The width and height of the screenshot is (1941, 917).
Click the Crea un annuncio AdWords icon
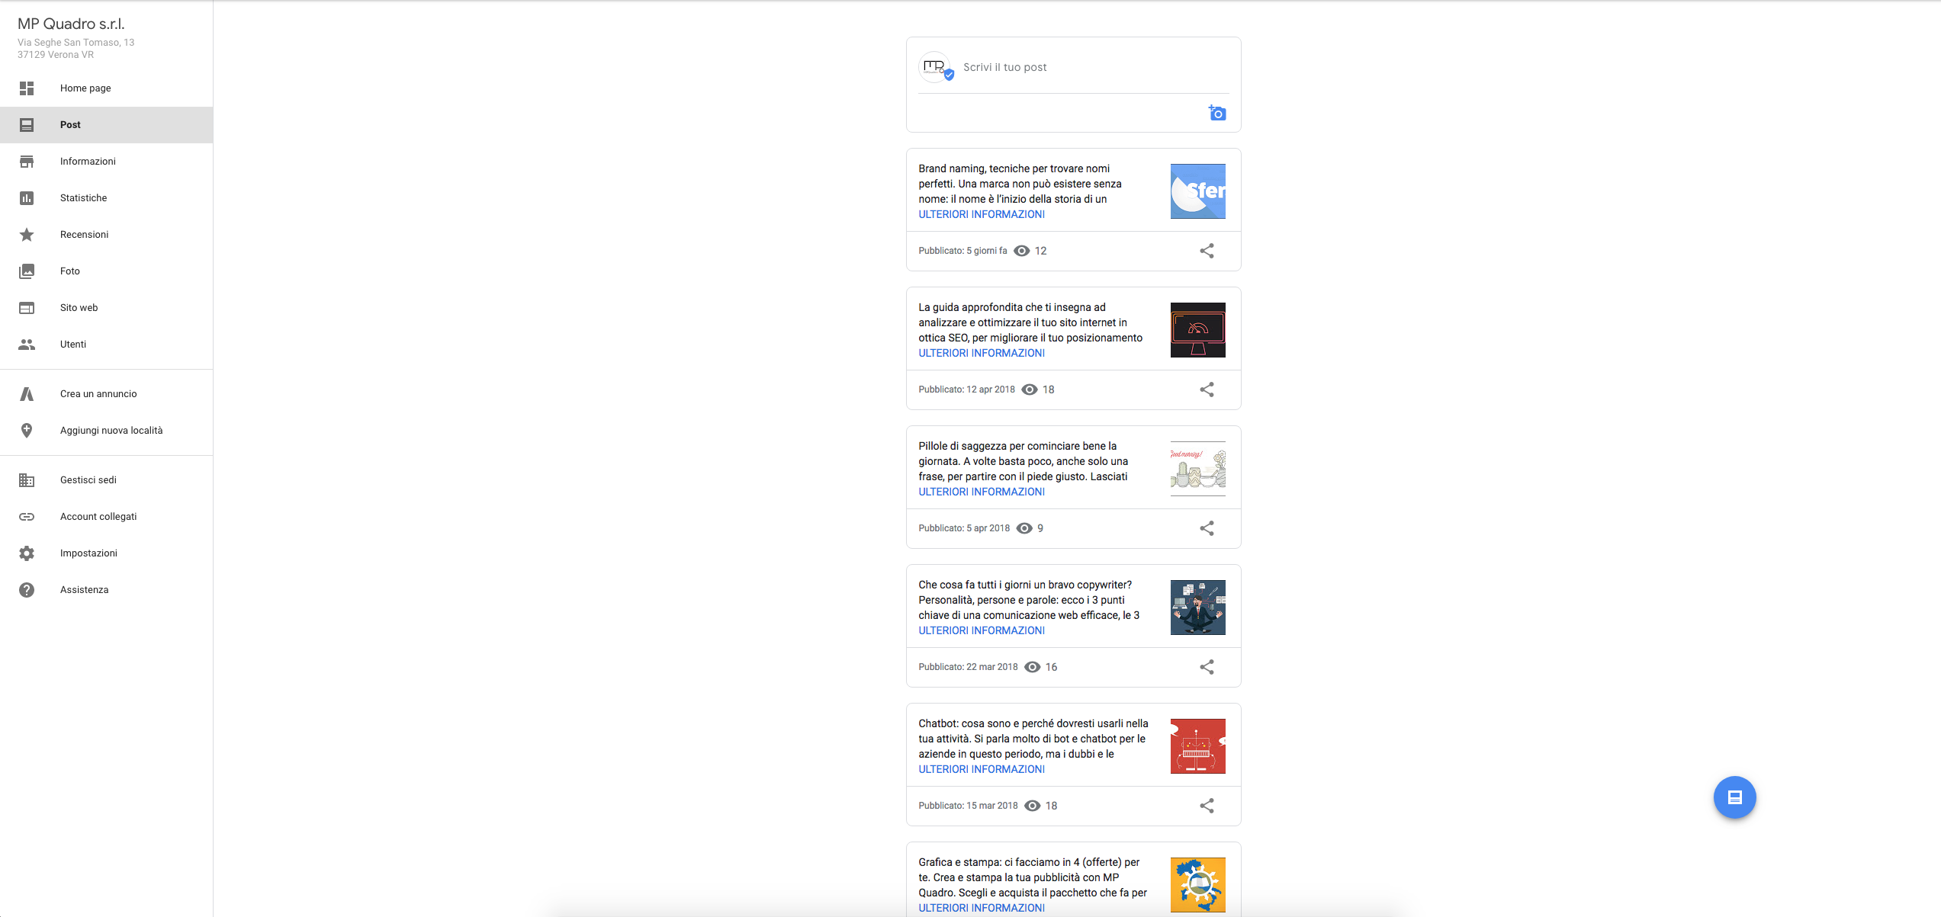coord(27,394)
